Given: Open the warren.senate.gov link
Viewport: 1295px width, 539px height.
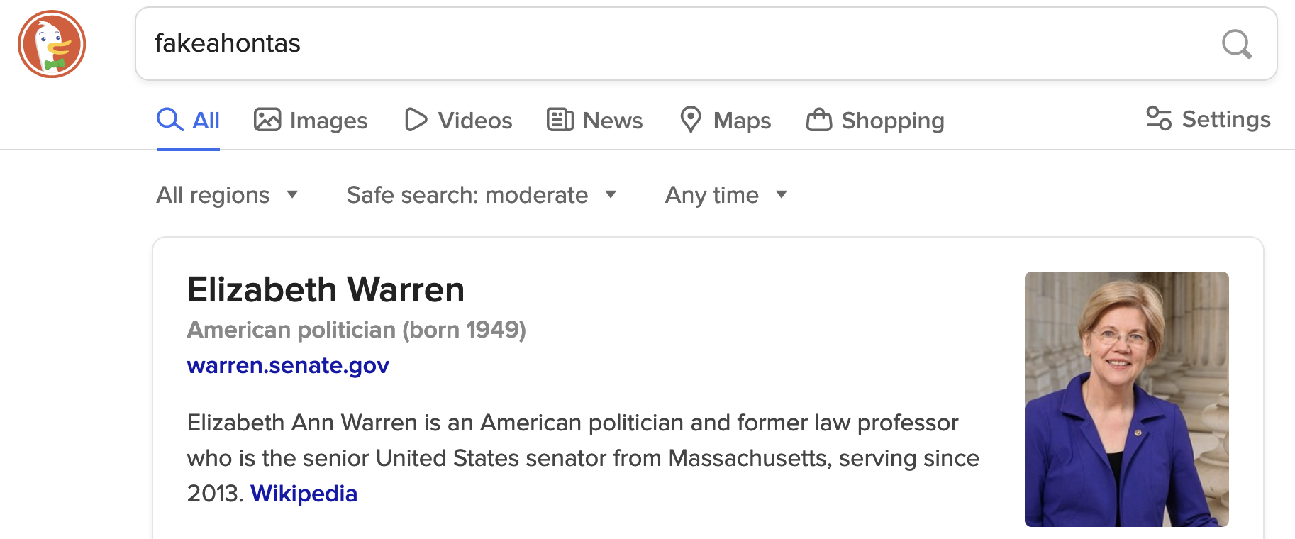Looking at the screenshot, I should [x=288, y=365].
